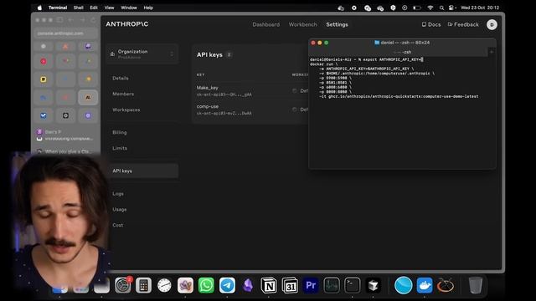This screenshot has width=536, height=301.
Task: Launch Notion from the Dock
Action: point(269,285)
